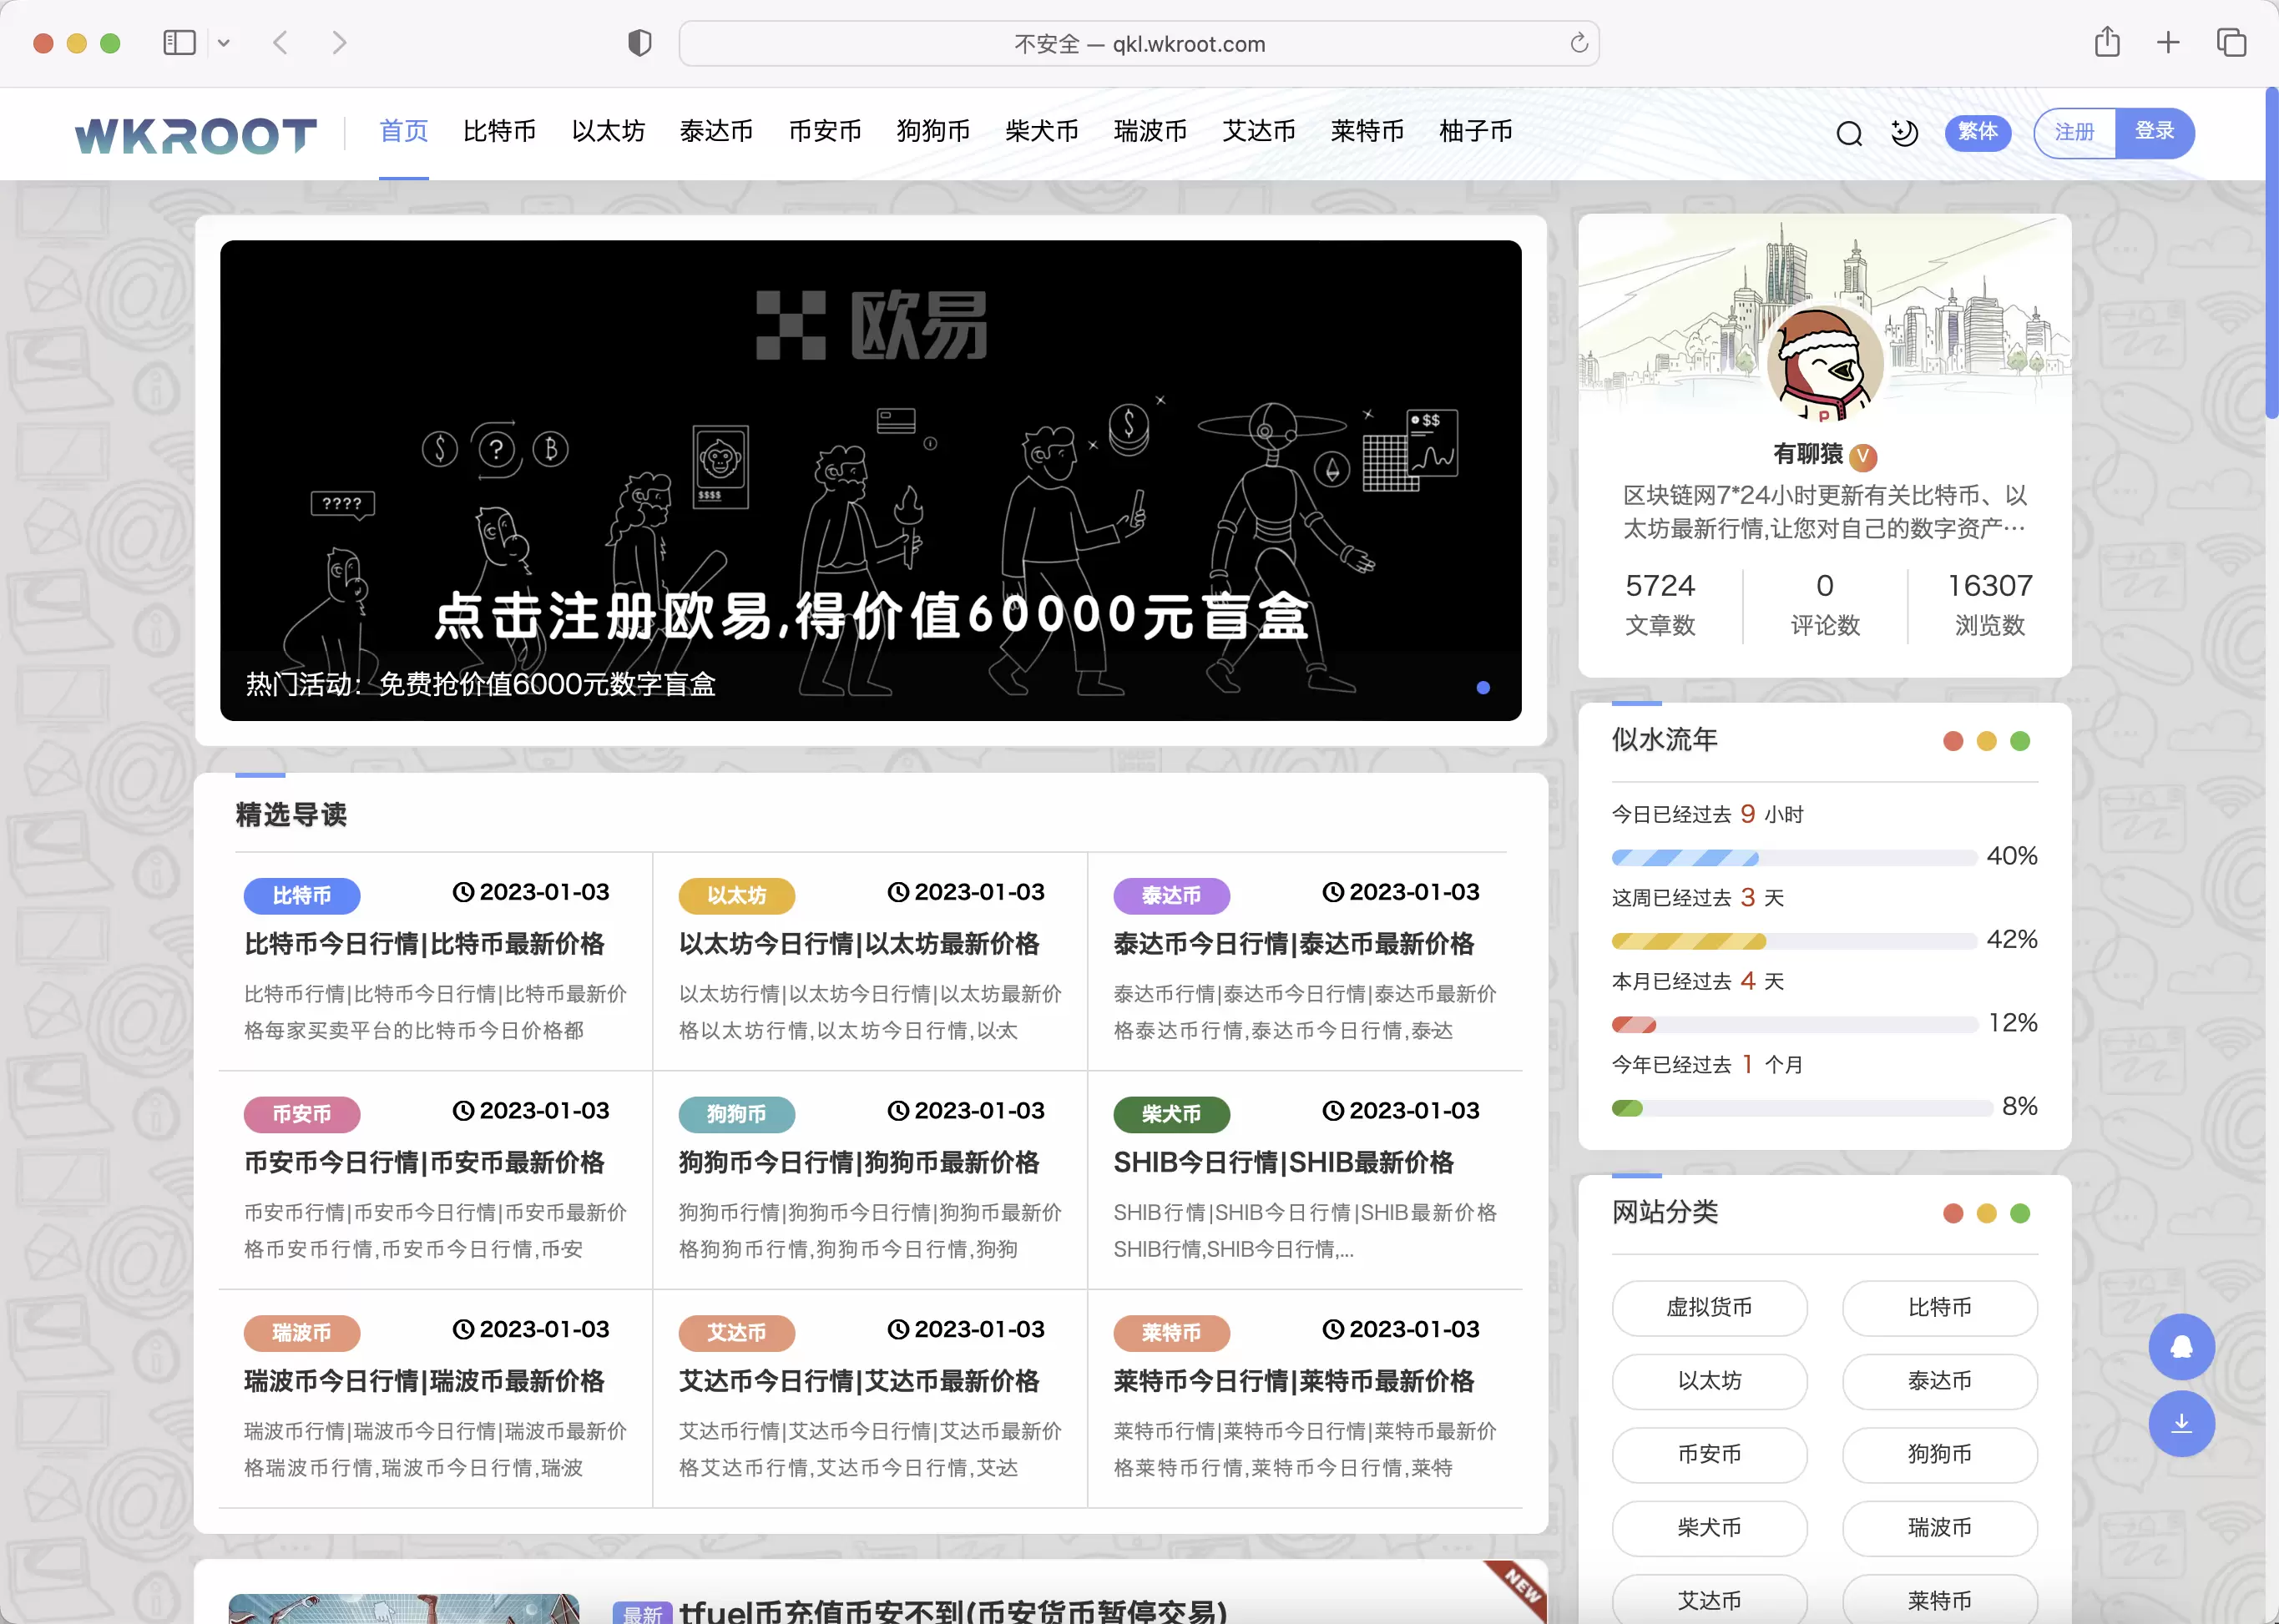2279x1624 pixels.
Task: Open the 狗狗币 navigation menu item
Action: point(933,131)
